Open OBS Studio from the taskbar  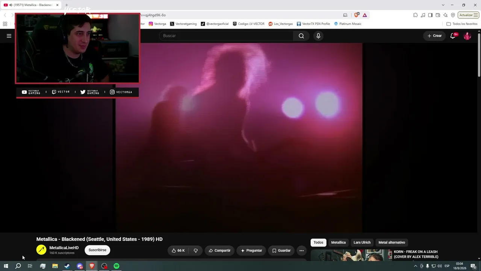click(x=104, y=266)
